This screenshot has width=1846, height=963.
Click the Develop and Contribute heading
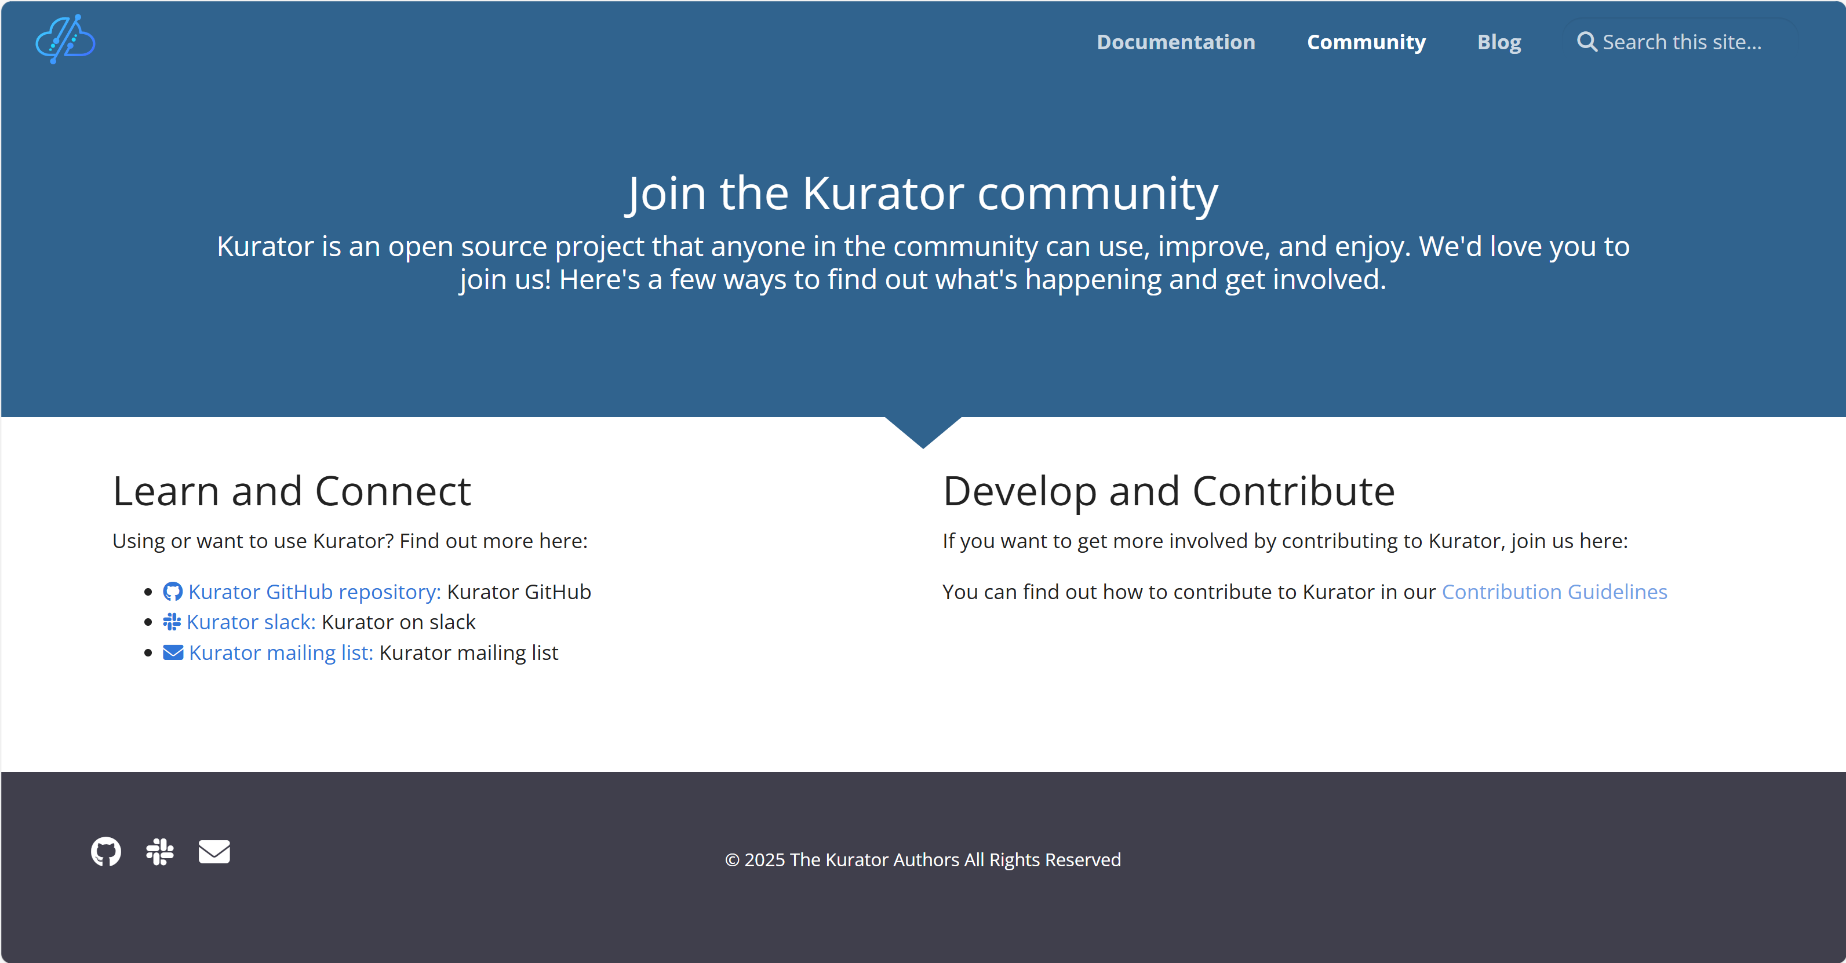pos(1168,491)
